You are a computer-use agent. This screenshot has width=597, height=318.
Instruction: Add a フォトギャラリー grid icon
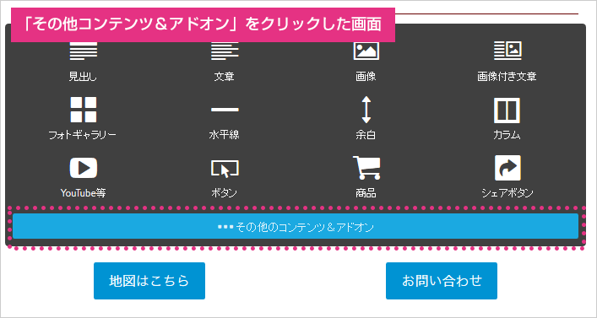pos(83,110)
